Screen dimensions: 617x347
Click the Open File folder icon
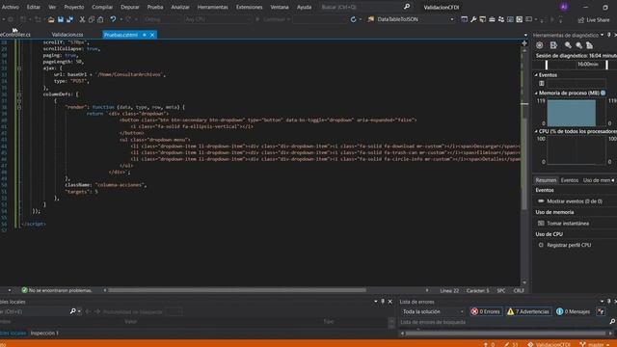[51, 19]
